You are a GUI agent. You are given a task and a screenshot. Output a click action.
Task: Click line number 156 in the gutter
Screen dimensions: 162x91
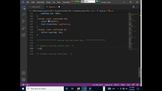coord(31,48)
